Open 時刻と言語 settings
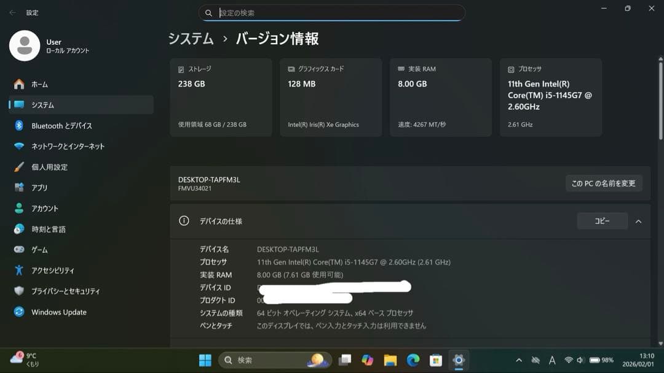 tap(52, 229)
